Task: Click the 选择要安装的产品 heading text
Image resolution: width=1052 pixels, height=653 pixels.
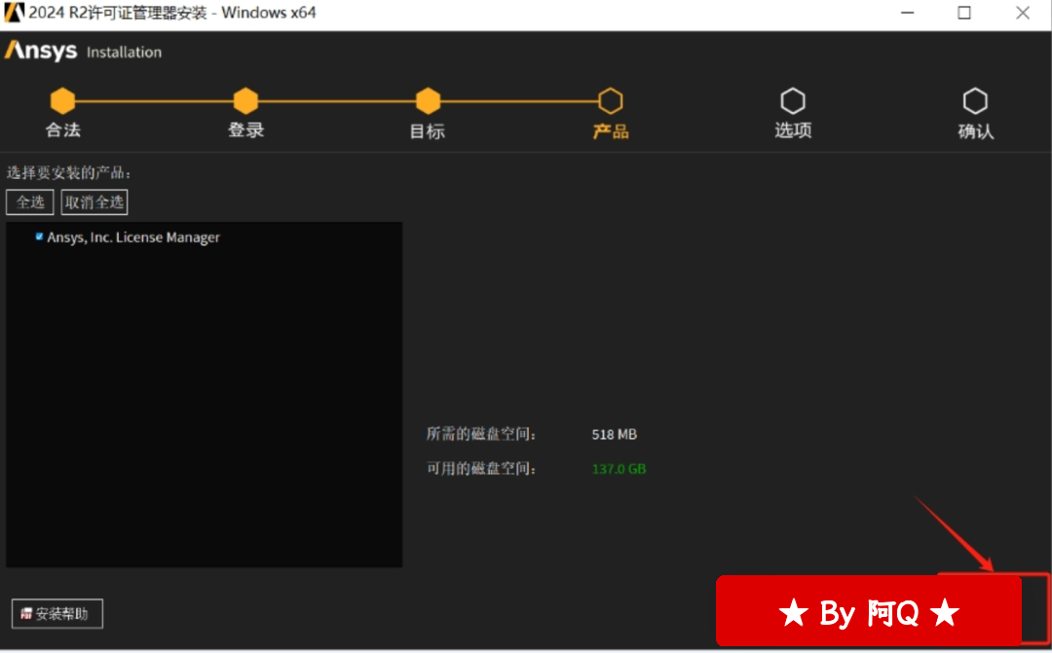Action: pos(69,173)
